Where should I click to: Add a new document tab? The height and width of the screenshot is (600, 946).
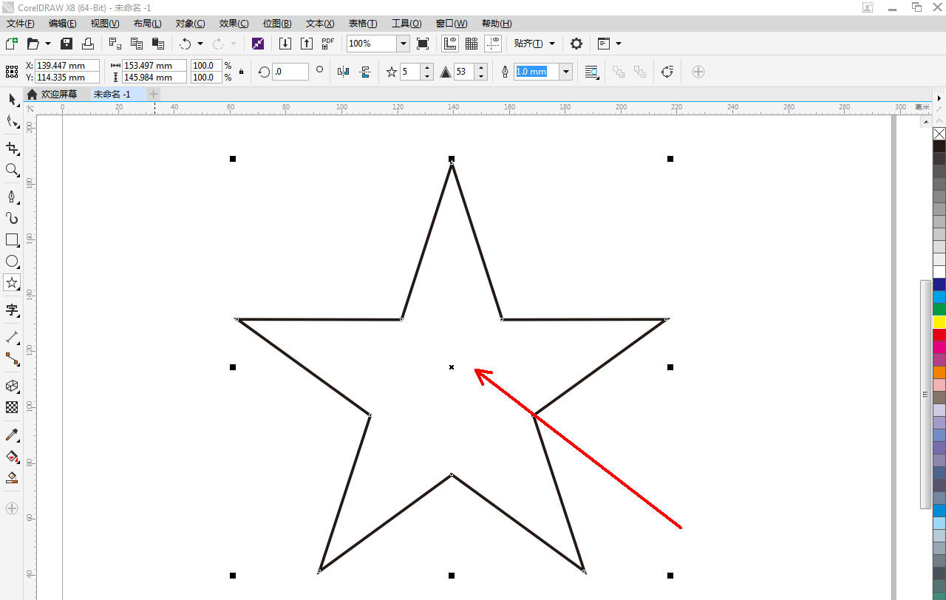(x=153, y=94)
